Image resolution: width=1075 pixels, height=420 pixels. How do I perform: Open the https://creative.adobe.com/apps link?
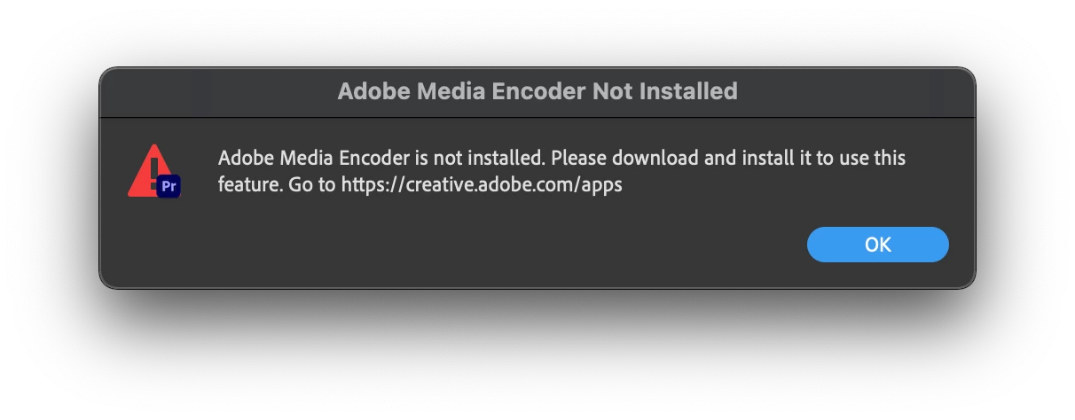[483, 186]
